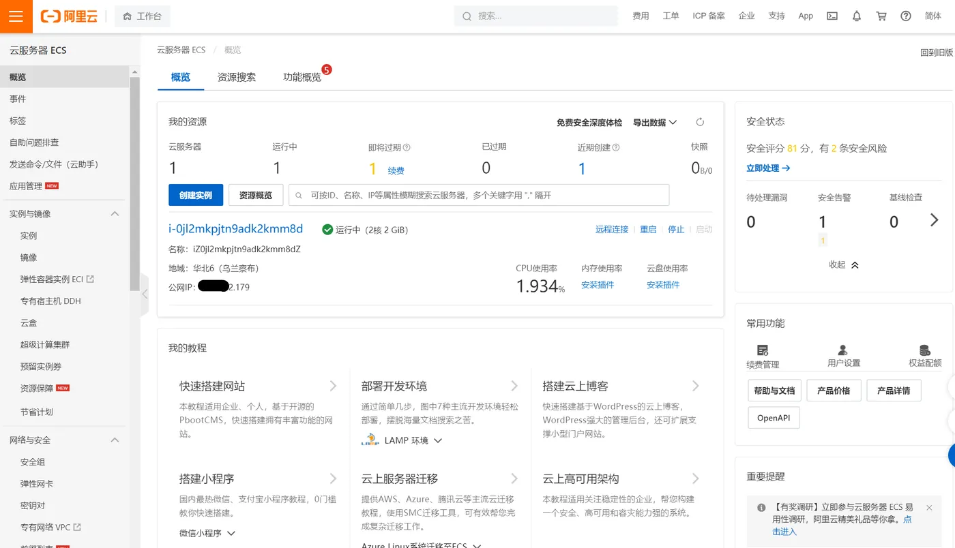Click the 产品详情 button

(x=894, y=391)
